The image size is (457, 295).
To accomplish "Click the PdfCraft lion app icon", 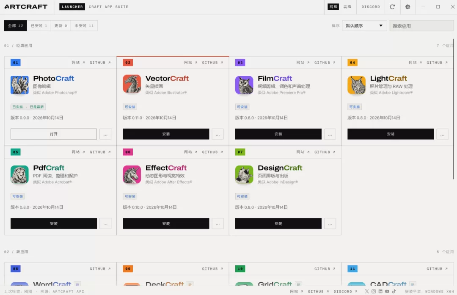I will pos(19,174).
